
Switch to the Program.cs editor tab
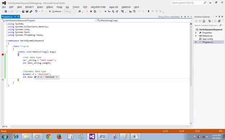coord(7,17)
